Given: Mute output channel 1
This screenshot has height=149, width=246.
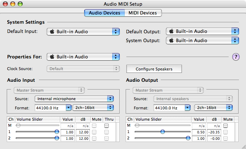Looking at the screenshot, I should point(225,132).
